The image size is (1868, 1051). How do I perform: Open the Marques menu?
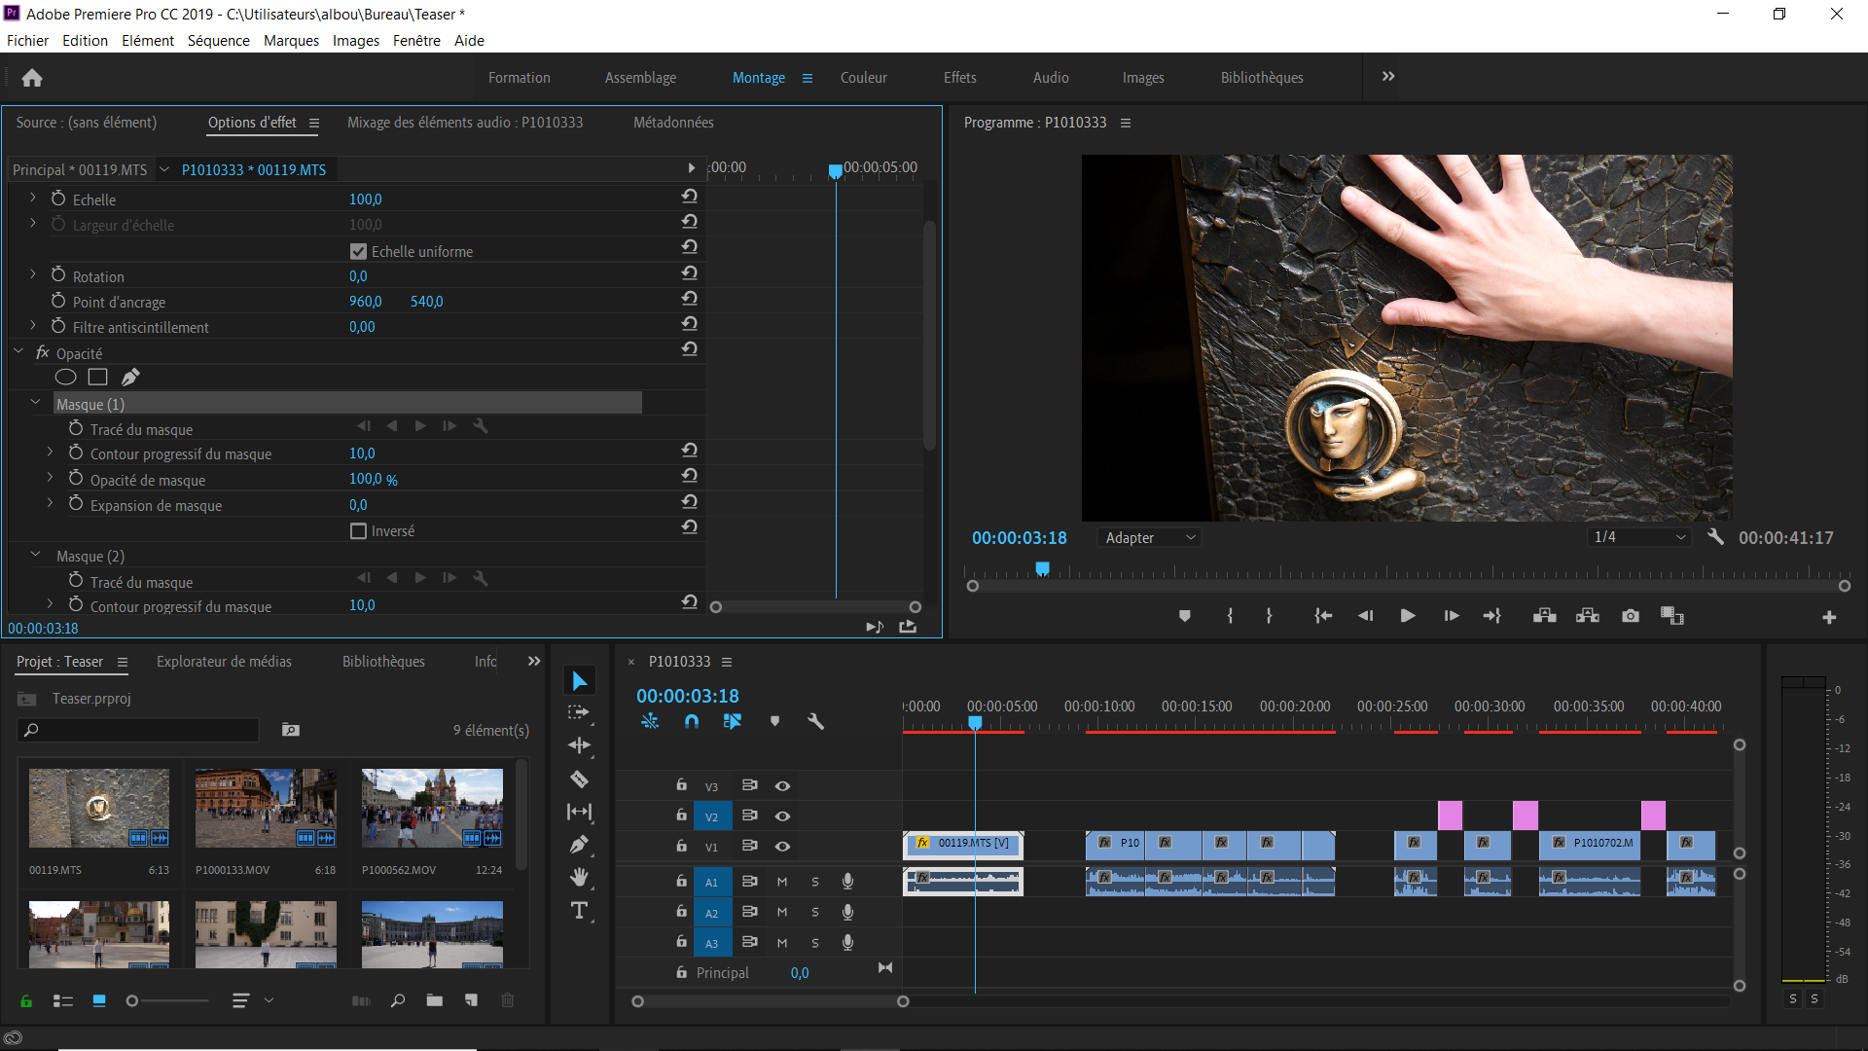(x=291, y=41)
